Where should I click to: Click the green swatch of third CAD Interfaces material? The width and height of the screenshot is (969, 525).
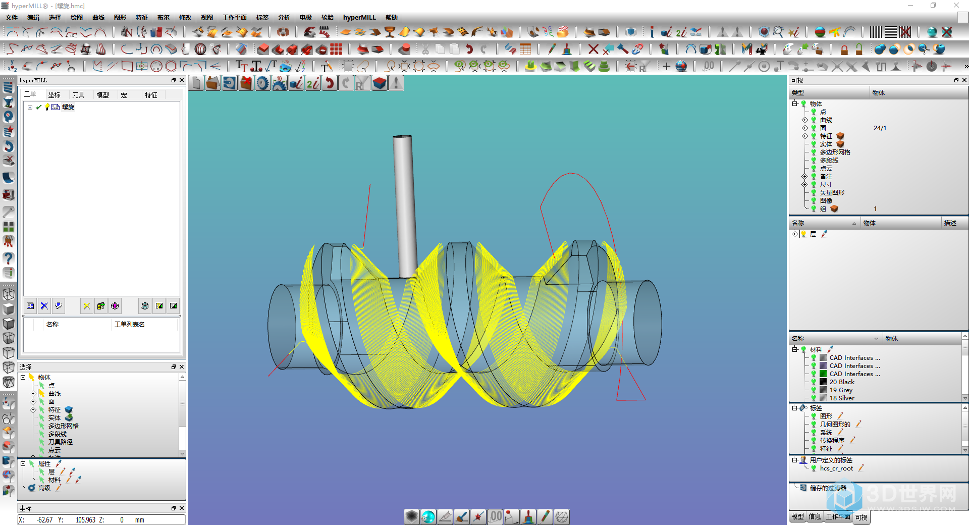point(823,374)
